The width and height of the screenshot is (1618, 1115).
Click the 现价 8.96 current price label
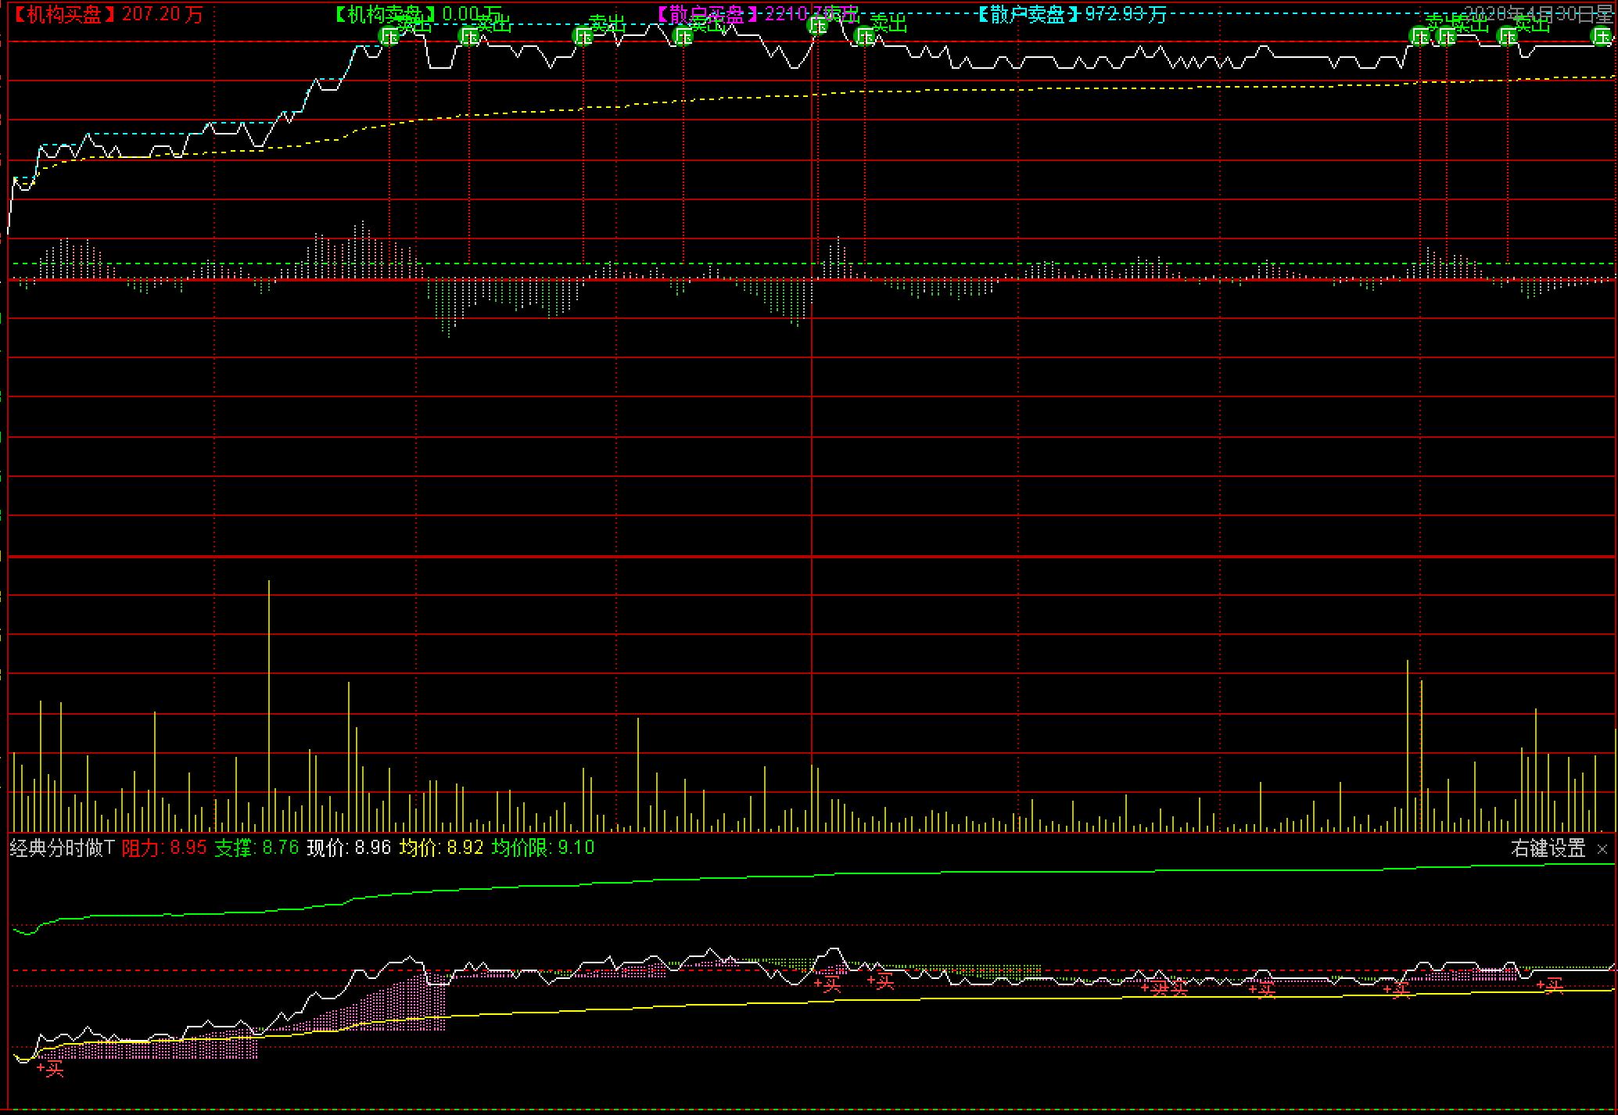(348, 848)
